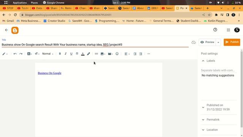Click the labels input field
This screenshot has height=137, width=243.
tap(219, 70)
